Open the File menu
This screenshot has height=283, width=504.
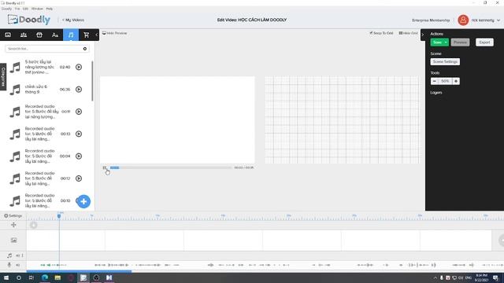pyautogui.click(x=17, y=9)
